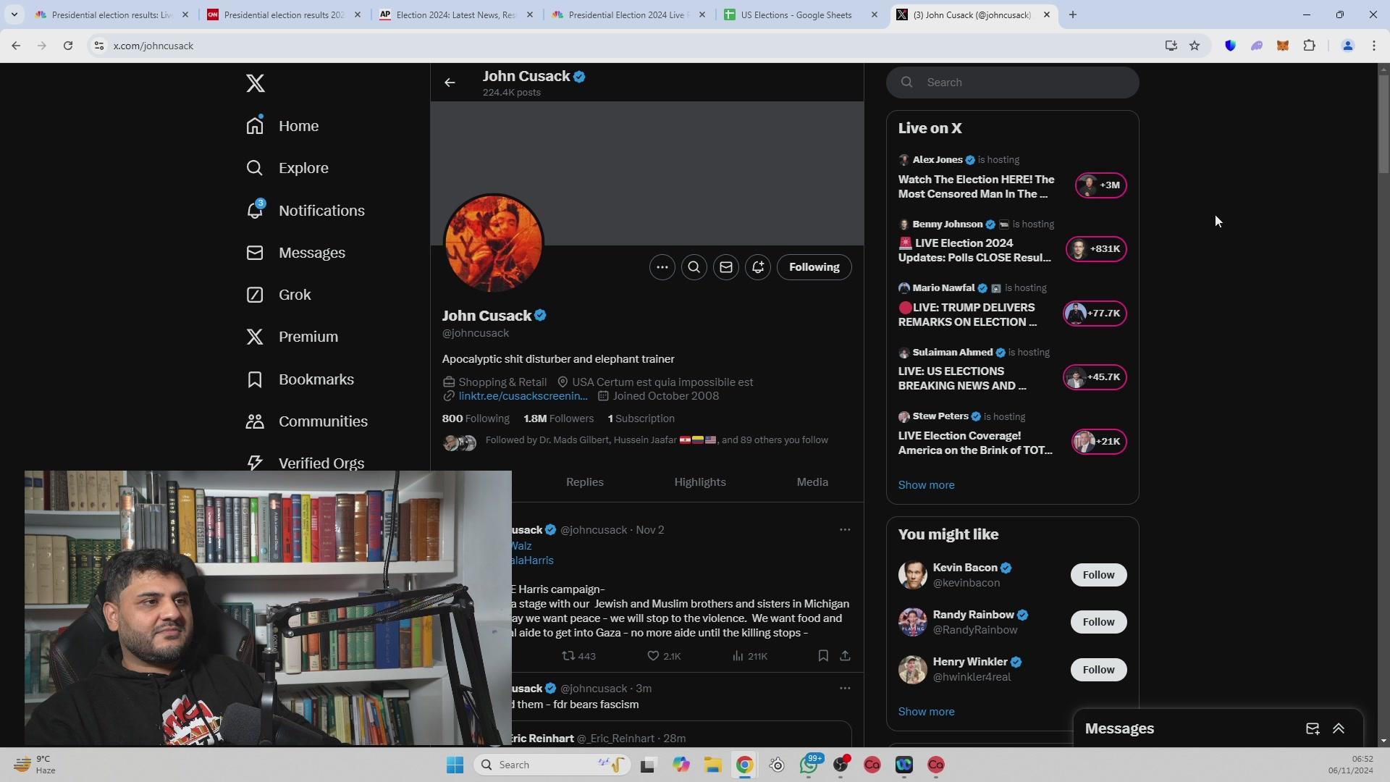This screenshot has width=1390, height=782.
Task: Open File Explorer from the taskbar
Action: [x=712, y=765]
